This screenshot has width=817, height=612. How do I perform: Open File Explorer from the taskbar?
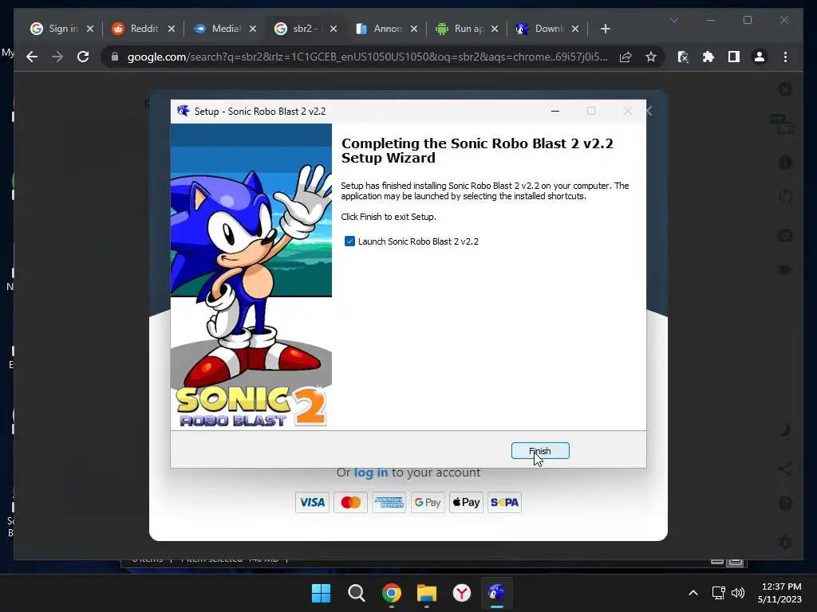click(x=427, y=593)
